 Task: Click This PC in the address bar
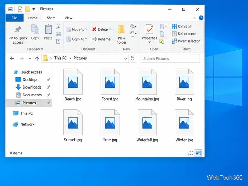coord(61,58)
